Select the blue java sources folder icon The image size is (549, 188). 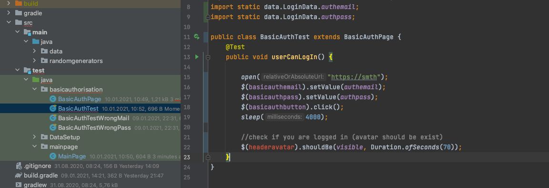36,42
